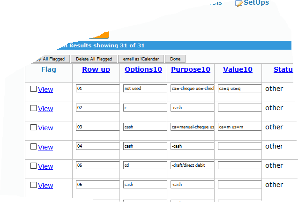Viewport: 298px width, 202px height.
Task: Click the Row up field containing 06
Action: pyautogui.click(x=97, y=185)
